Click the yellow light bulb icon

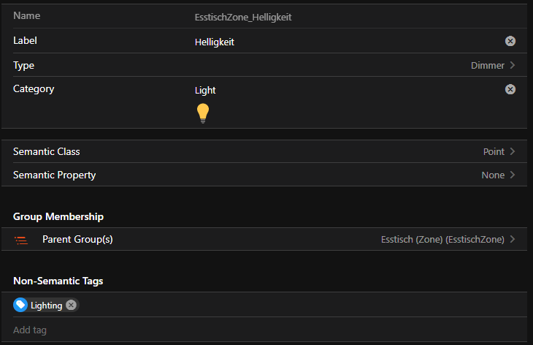pos(203,113)
